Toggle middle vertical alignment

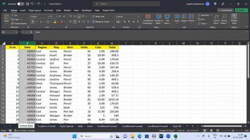(75, 16)
